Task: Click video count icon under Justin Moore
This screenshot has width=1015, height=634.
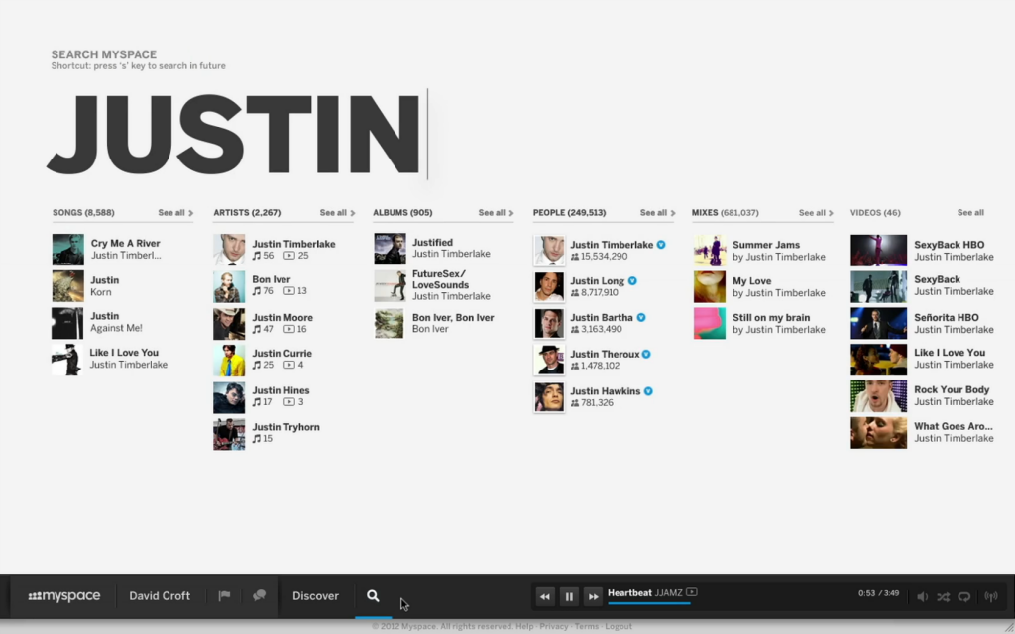Action: click(288, 329)
